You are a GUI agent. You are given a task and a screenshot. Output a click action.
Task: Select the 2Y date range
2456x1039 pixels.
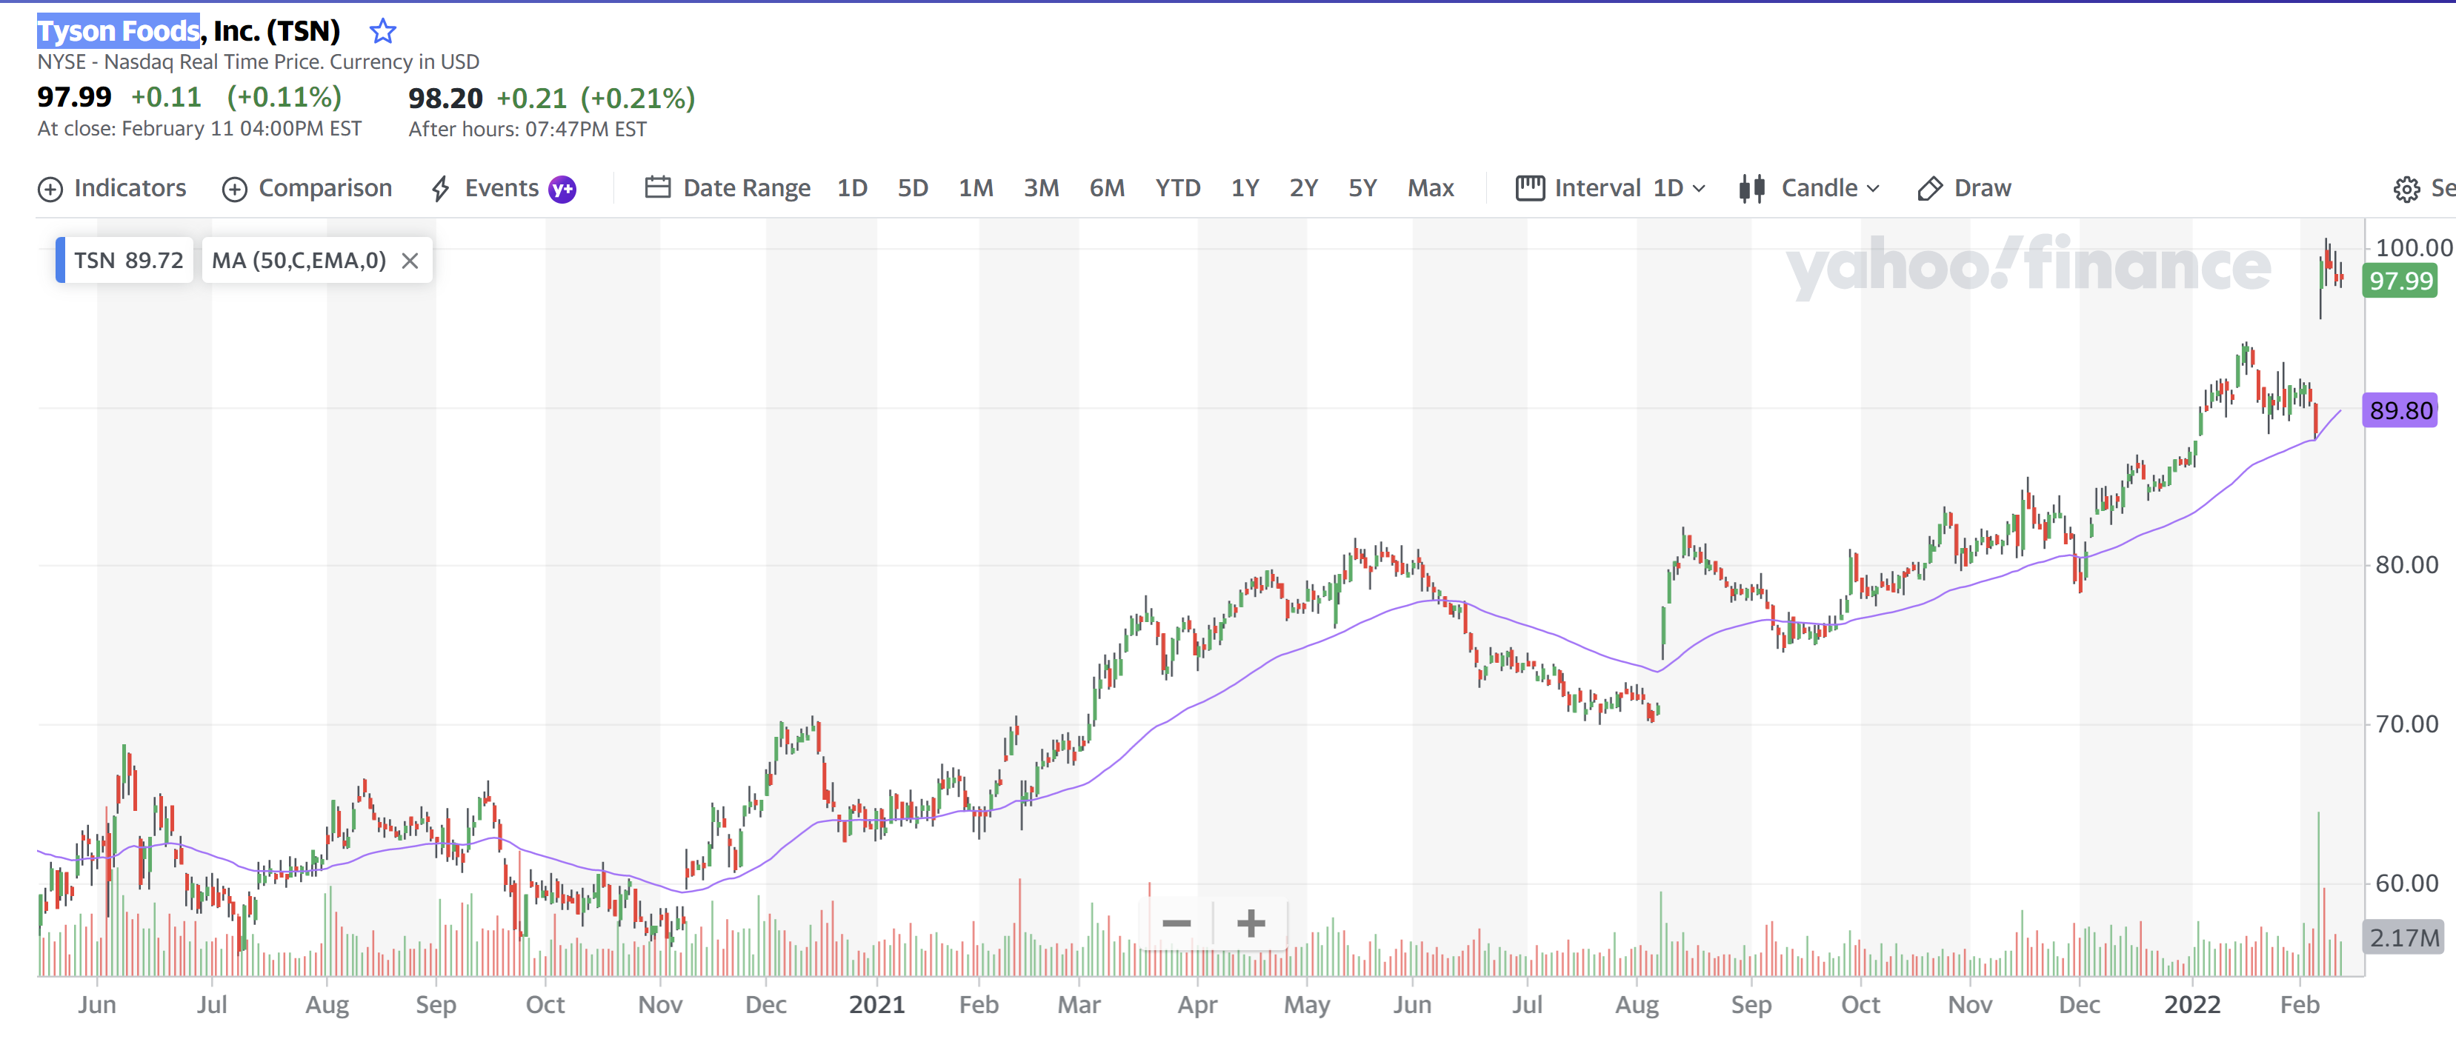coord(1303,188)
